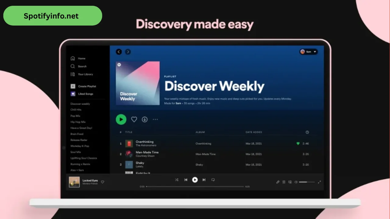Open Have a Great Day! playlist

pos(81,128)
